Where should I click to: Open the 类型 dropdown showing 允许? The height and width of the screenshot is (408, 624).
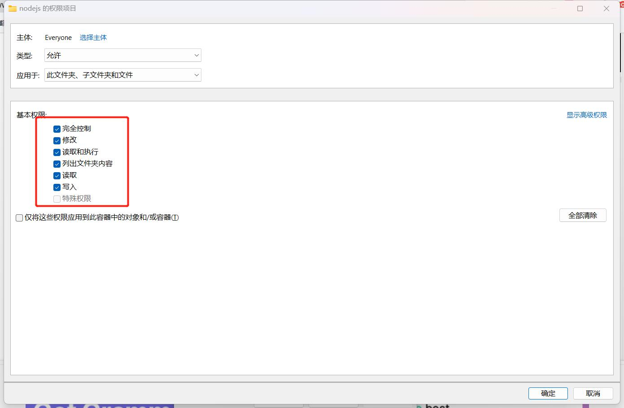[122, 56]
